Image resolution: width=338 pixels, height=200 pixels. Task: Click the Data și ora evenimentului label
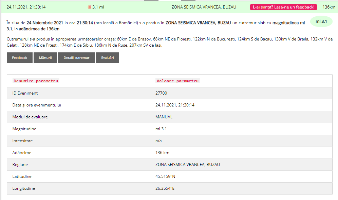(37, 105)
